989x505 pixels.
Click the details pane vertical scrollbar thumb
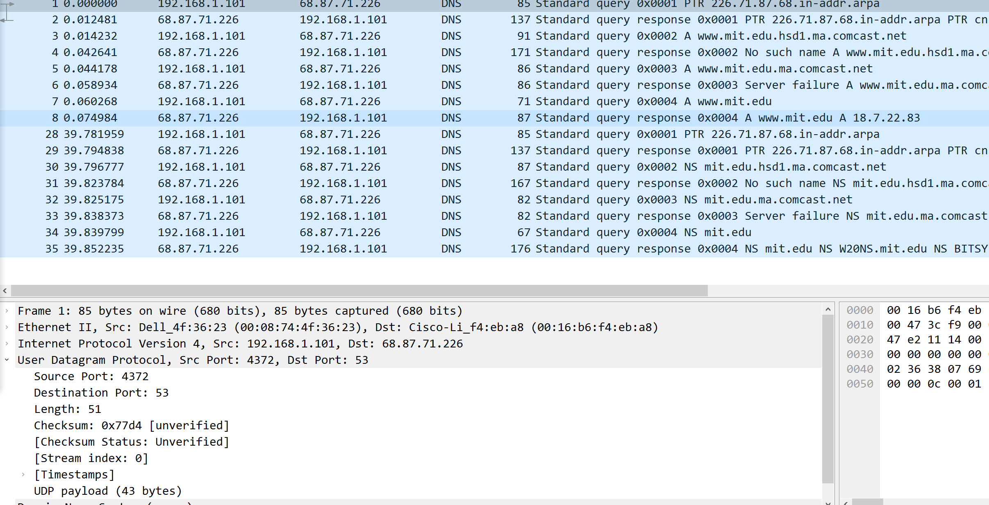pos(828,399)
